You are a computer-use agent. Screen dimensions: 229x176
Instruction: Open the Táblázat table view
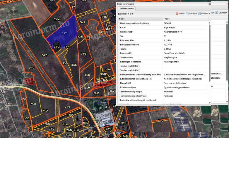(x=191, y=13)
